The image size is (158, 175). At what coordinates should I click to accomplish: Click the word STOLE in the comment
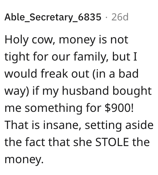[x=112, y=142]
